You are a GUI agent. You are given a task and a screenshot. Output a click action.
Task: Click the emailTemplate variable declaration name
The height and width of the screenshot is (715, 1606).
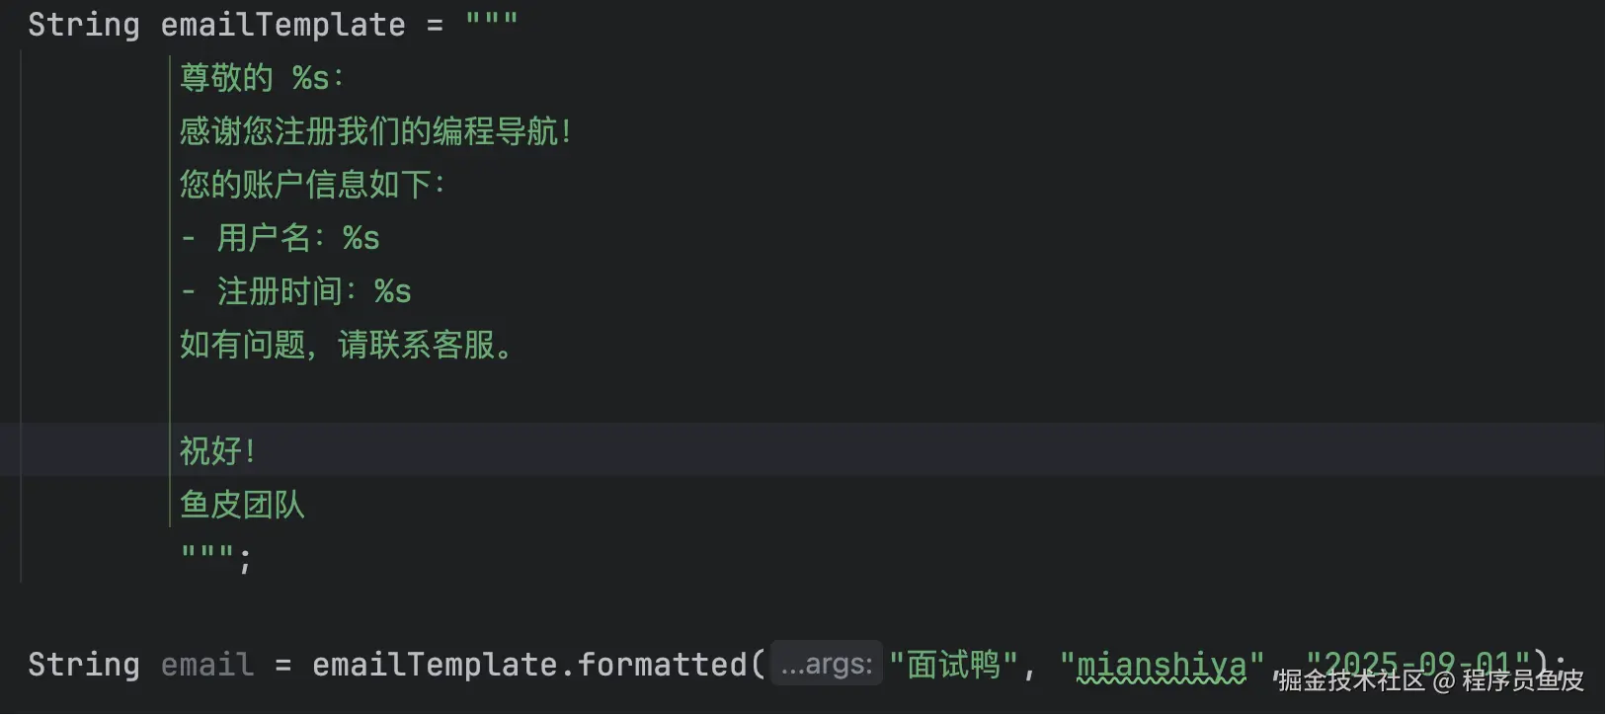pyautogui.click(x=282, y=25)
